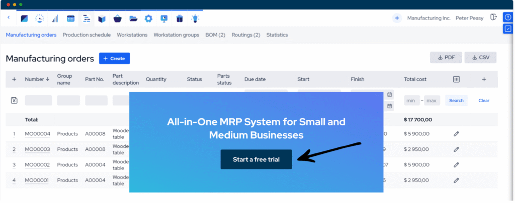
Task: Click the Search button
Action: point(456,101)
